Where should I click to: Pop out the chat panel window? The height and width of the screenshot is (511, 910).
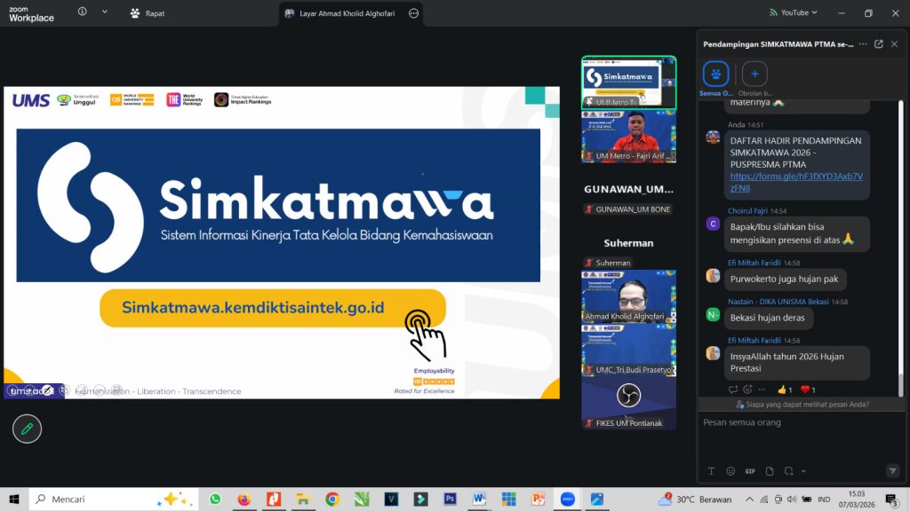[878, 43]
